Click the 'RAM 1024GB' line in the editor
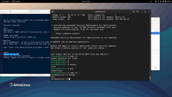Viewport: 172px width, 97px height. [x=8, y=30]
